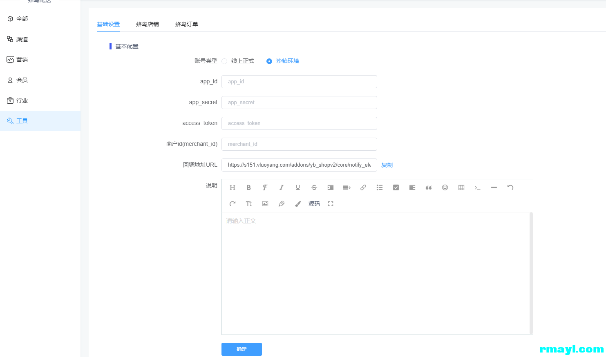
Task: Click the 商户id(merchant_id) label
Action: click(192, 144)
